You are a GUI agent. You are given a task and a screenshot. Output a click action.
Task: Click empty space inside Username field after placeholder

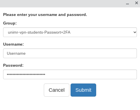coord(81,53)
